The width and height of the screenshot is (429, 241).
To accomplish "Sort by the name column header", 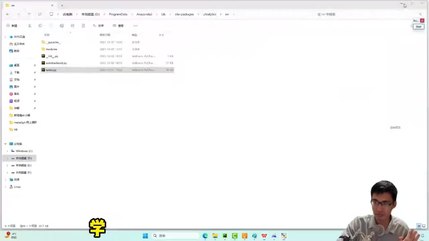I will coord(47,35).
